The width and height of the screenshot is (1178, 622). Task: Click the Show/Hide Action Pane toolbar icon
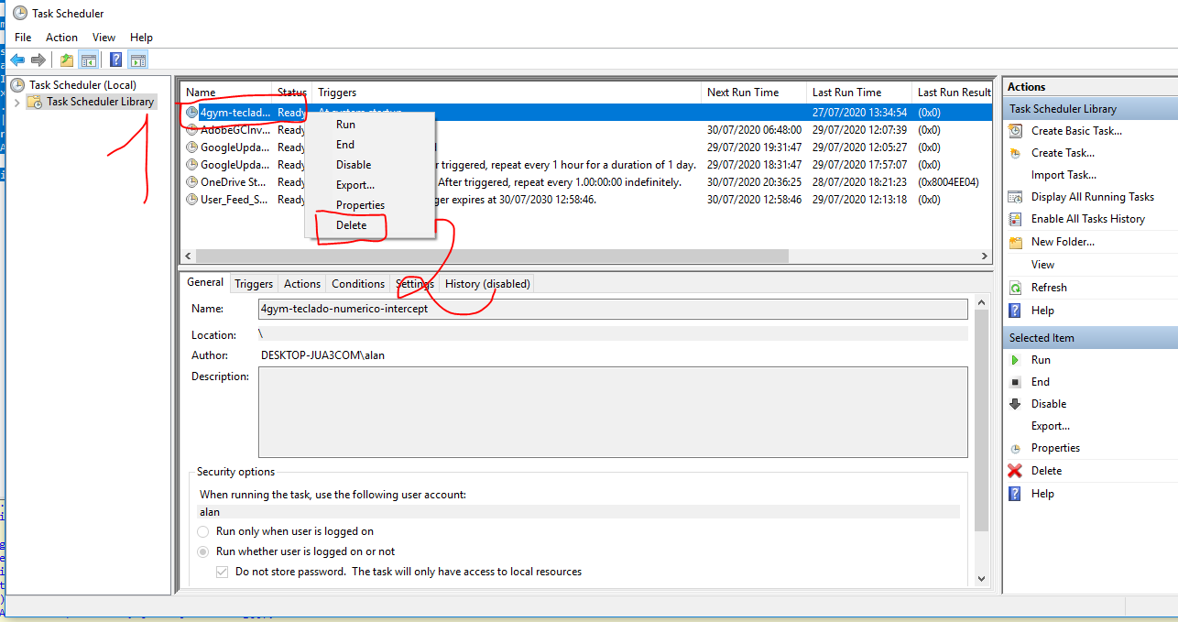click(138, 60)
